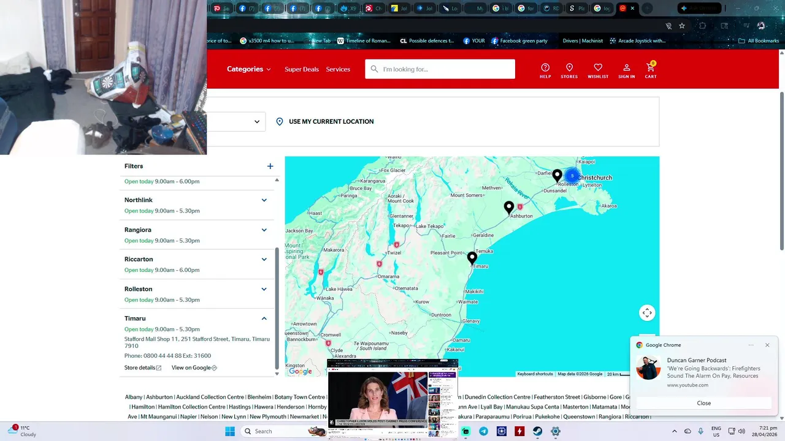
Task: Open the red lightning app in taskbar
Action: click(x=519, y=431)
